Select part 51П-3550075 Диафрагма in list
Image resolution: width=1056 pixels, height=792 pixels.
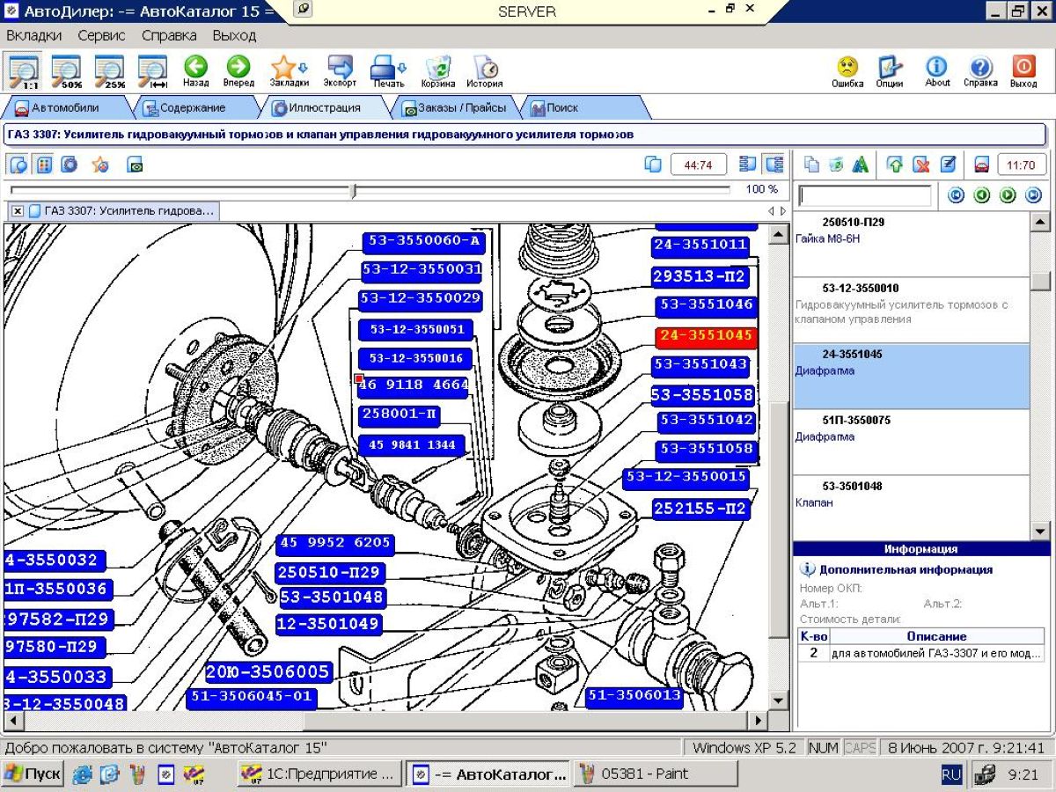pos(911,442)
